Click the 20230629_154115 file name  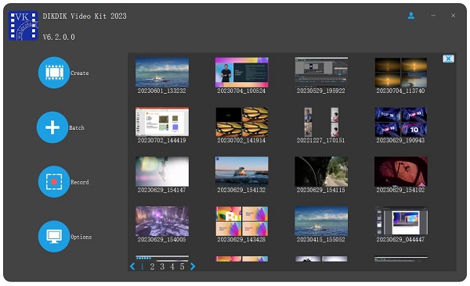(320, 190)
